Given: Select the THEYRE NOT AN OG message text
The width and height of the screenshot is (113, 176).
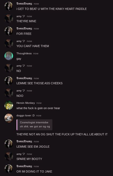Looking at the screenshot, I should (x=62, y=134).
